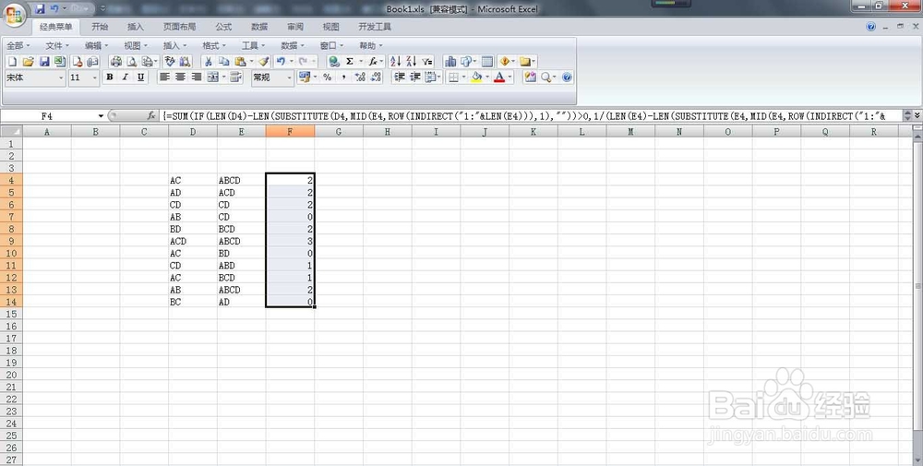
Task: Open the 全部 classic menu dropdown
Action: point(18,45)
